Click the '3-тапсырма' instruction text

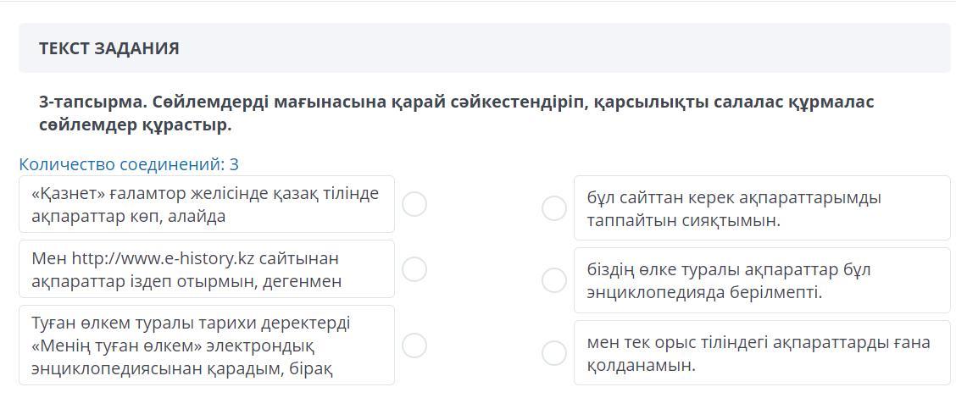(x=456, y=113)
